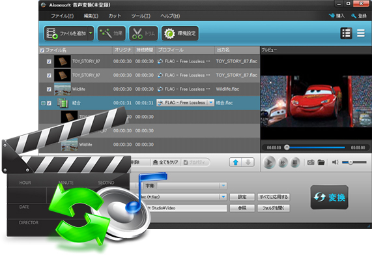Open the ツール(T) menu
This screenshot has width=372, height=255.
[x=141, y=16]
